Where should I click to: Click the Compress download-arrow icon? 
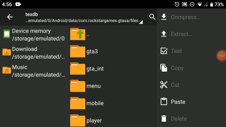click(x=164, y=17)
